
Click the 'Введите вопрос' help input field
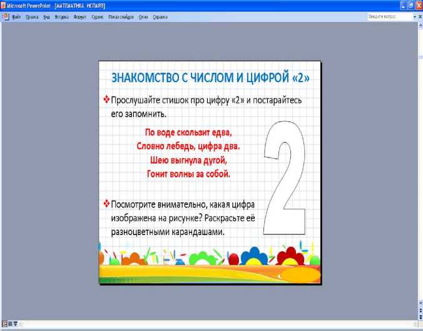point(388,18)
